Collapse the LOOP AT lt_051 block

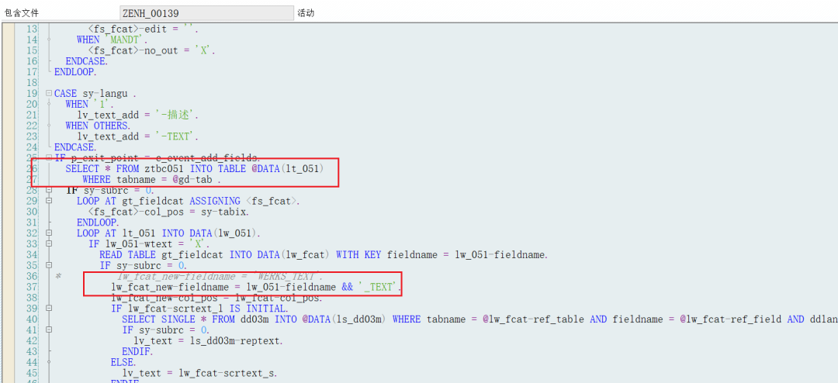(x=49, y=233)
